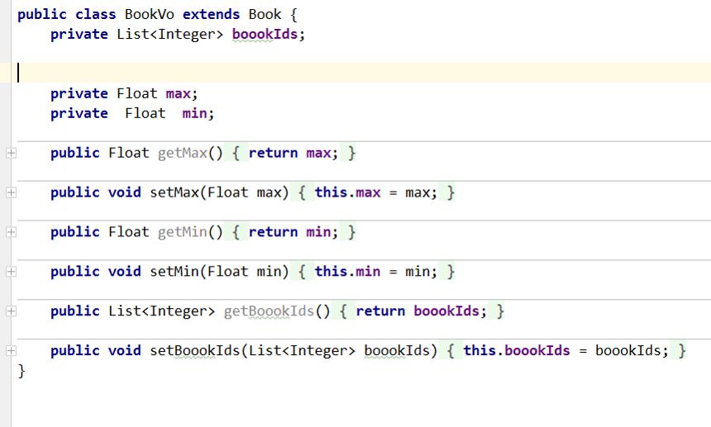Viewport: 711px width, 427px height.
Task: Expand the folded setBoookIds method
Action: [11, 350]
